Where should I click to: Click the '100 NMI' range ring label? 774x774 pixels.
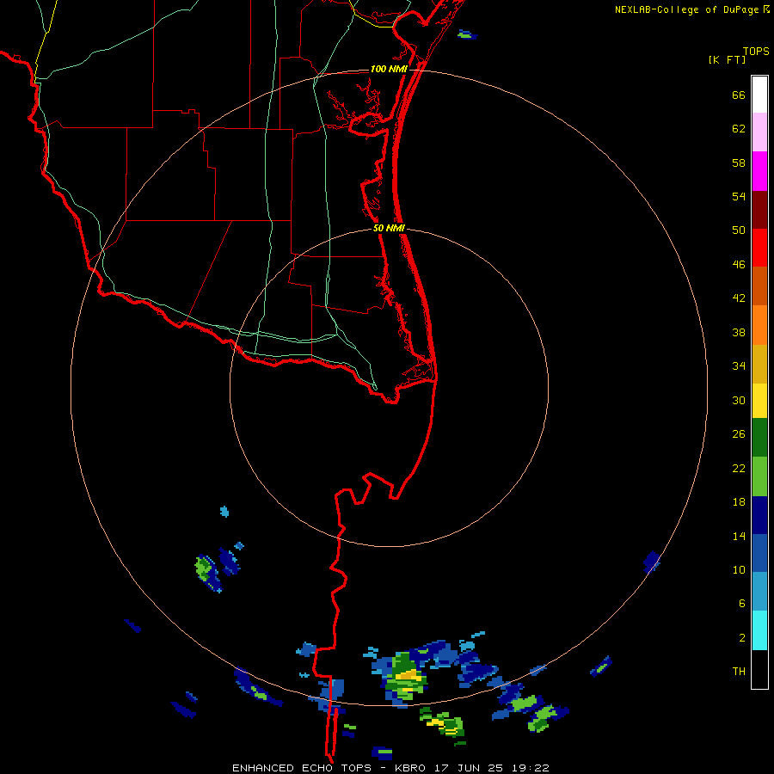(x=389, y=69)
